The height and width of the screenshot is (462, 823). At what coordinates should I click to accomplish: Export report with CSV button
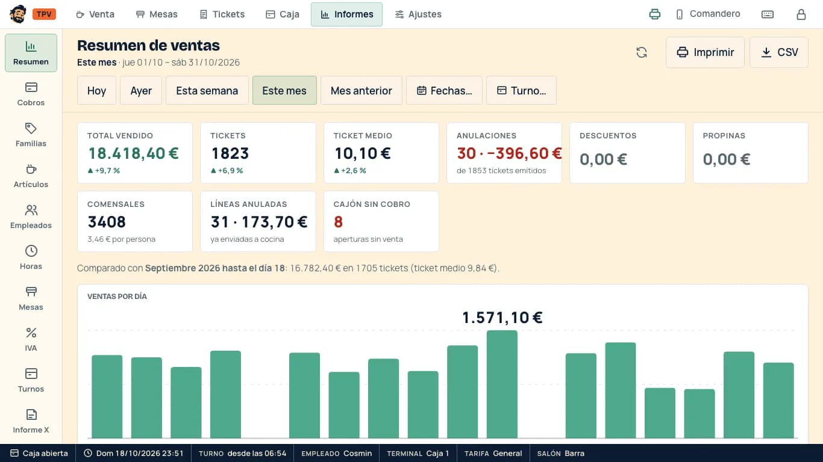pos(779,52)
